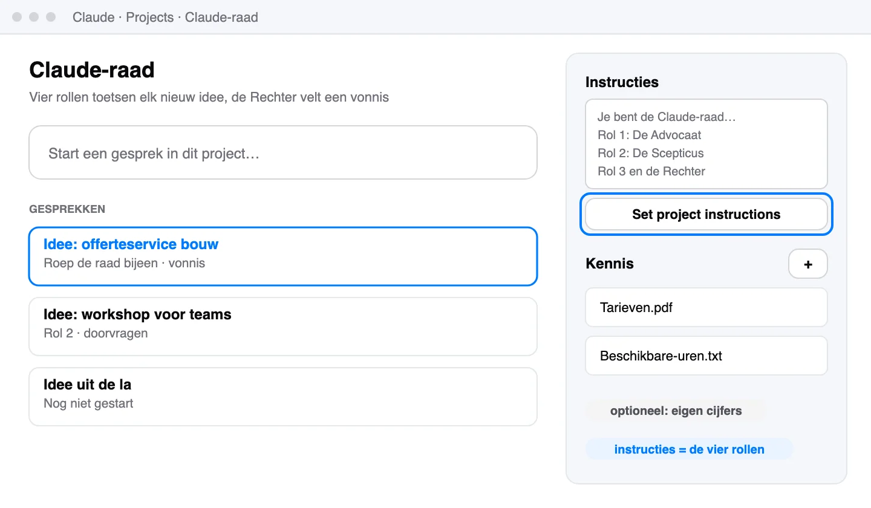Image resolution: width=871 pixels, height=508 pixels.
Task: Open the Tarieven.pdf knowledge file
Action: (706, 307)
